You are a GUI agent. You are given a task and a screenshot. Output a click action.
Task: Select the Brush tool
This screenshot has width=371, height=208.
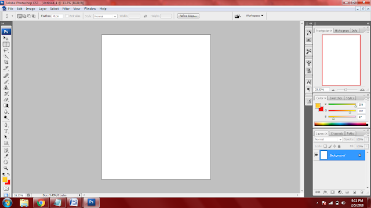(6, 82)
